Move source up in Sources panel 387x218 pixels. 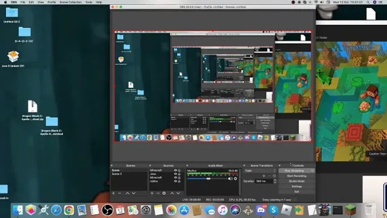[172, 193]
